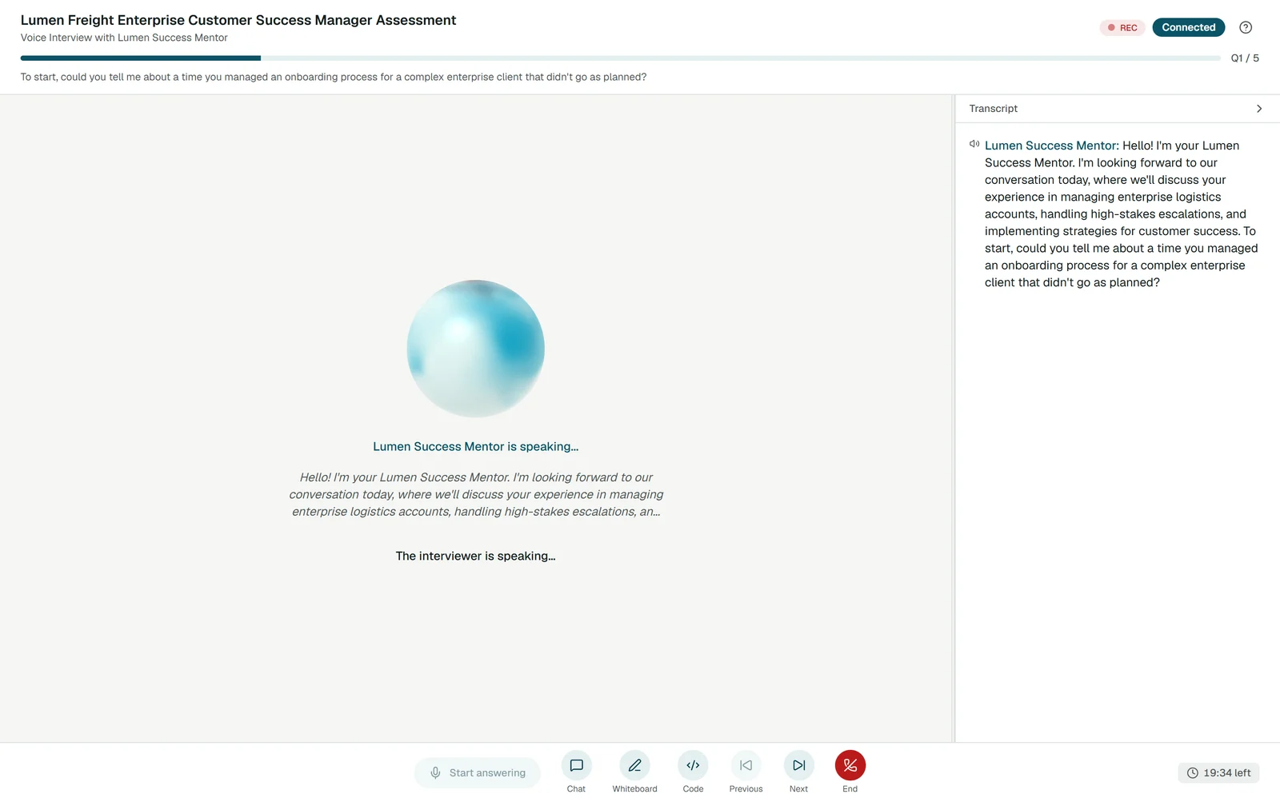Click the 19:34 left timer
The height and width of the screenshot is (802, 1280).
1218,772
